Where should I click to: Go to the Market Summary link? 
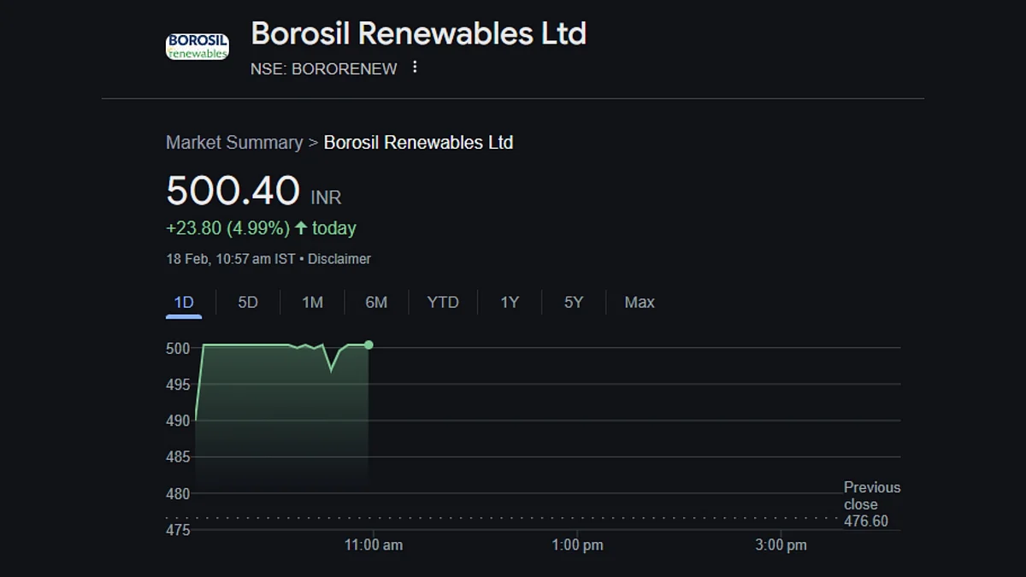pos(234,143)
